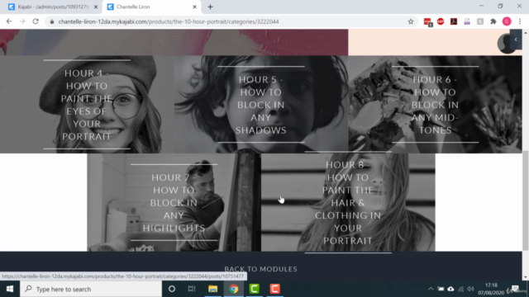This screenshot has width=529, height=297.
Task: Bookmark this page with the star icon
Action: (x=411, y=21)
